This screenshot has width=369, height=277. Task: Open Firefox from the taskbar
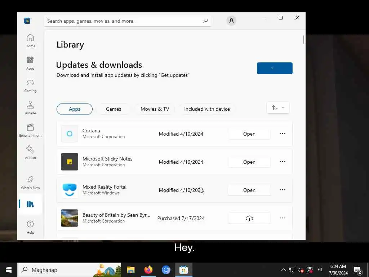(x=148, y=270)
